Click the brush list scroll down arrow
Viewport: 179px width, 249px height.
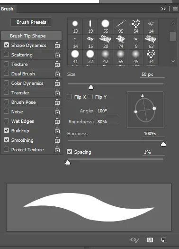[173, 61]
